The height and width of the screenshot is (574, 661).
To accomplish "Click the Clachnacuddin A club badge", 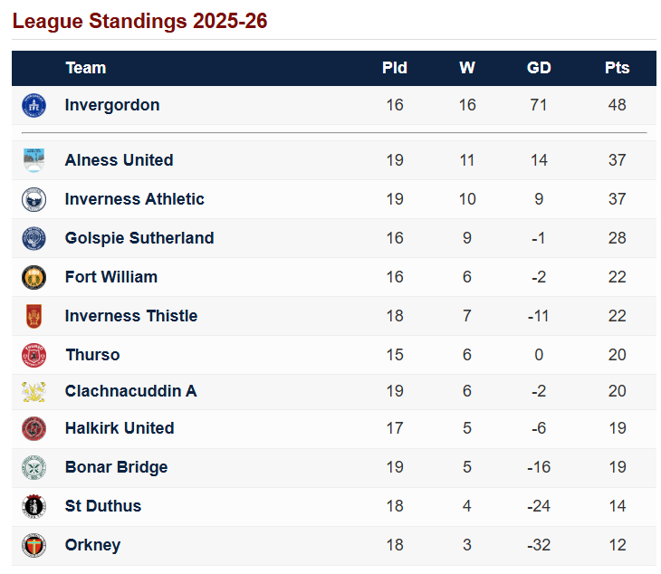I will pos(34,391).
